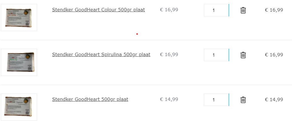
Task: View the GoodHeart 500gr plaat product photo
Action: click(19, 107)
